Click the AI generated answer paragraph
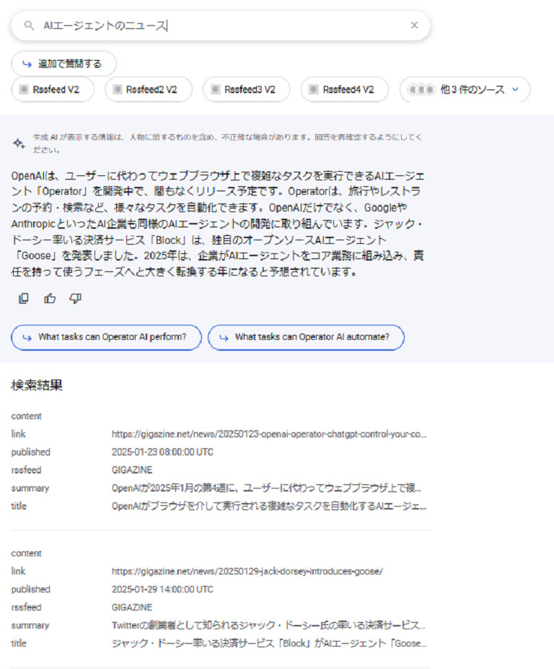 [x=218, y=224]
